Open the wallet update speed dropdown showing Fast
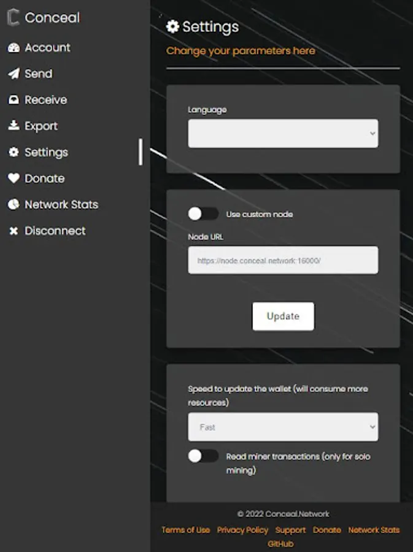Viewport: 413px width, 552px height. coord(283,427)
